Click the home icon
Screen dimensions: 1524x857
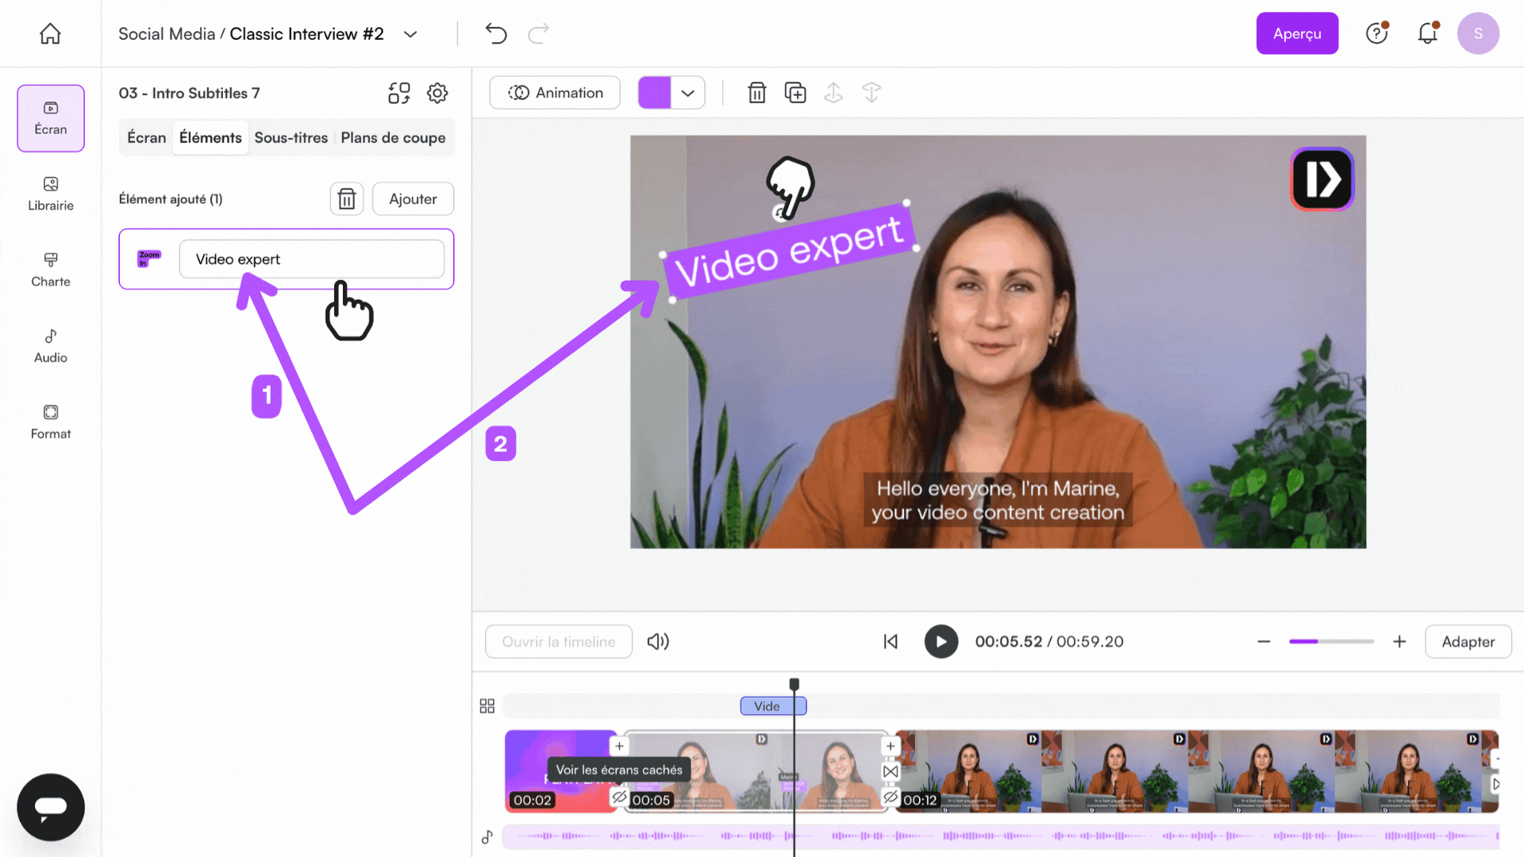50,33
